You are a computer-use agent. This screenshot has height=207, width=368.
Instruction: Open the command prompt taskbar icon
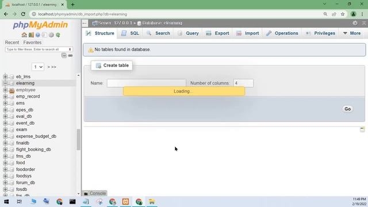click(x=72, y=202)
